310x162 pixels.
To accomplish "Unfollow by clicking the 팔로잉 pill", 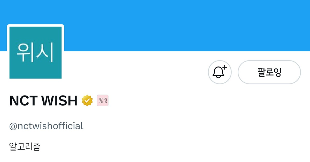I will click(x=269, y=72).
